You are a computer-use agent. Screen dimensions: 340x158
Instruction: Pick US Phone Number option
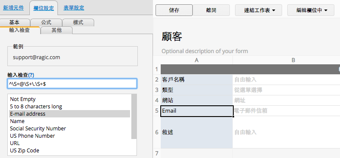click(x=70, y=136)
